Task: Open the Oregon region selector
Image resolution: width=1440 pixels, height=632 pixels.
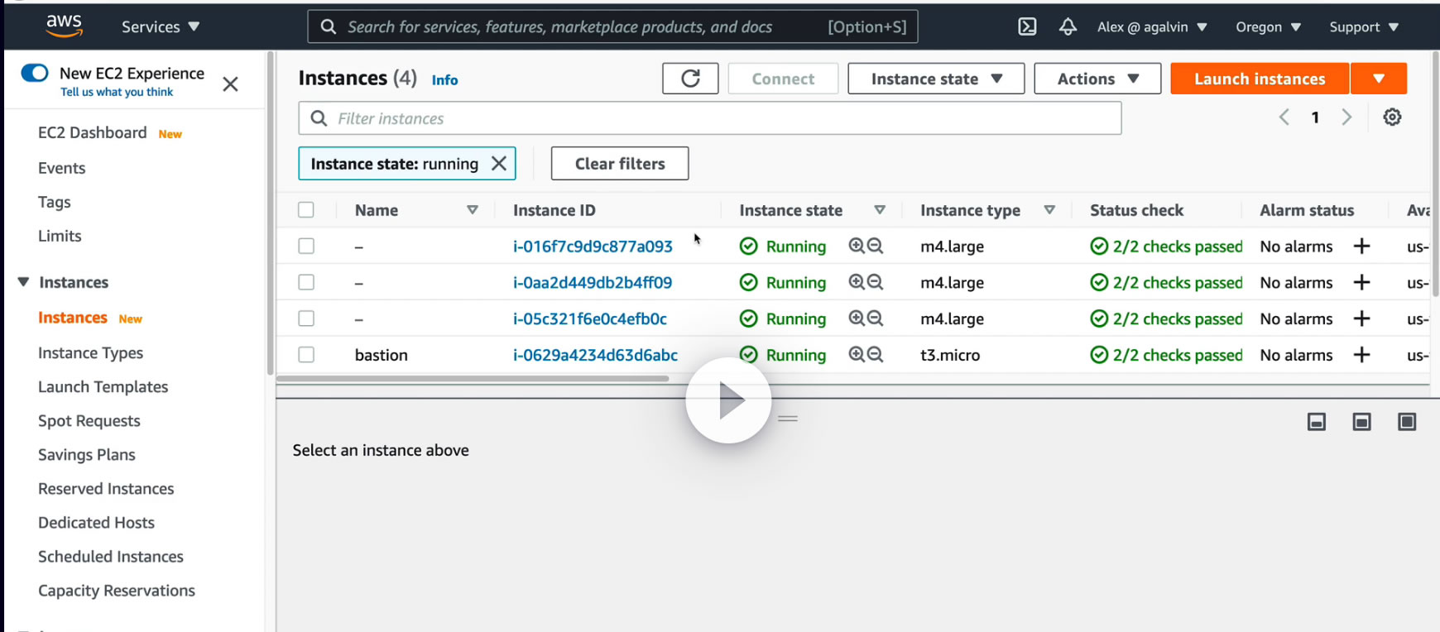Action: (x=1268, y=26)
